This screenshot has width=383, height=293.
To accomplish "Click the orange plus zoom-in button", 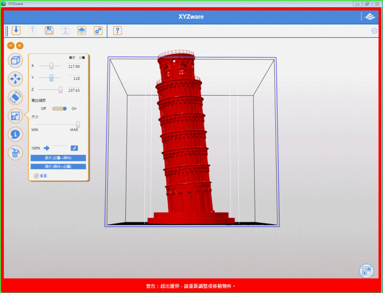I will [20, 46].
